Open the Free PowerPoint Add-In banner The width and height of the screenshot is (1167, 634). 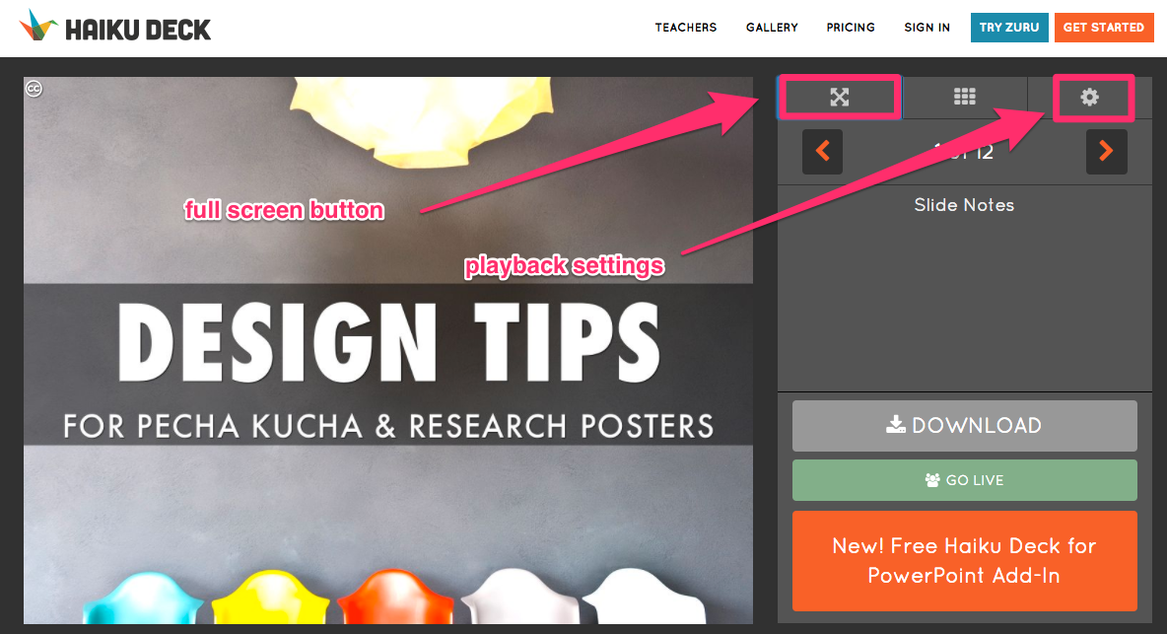pos(964,560)
